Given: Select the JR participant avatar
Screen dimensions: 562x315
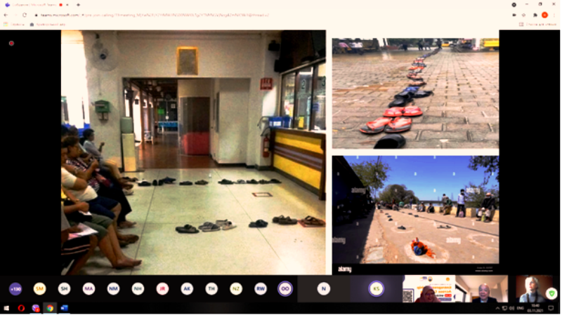Looking at the screenshot, I should (162, 288).
